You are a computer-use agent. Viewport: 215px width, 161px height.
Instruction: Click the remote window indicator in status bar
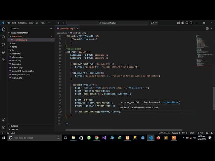tap(3, 133)
